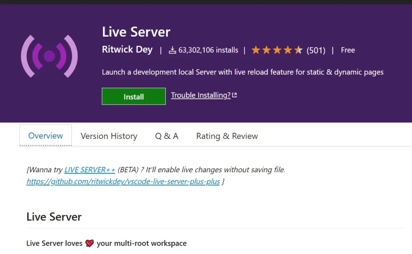This screenshot has height=254, width=412.
Task: Click the multi-root workspace sentence
Action: pyautogui.click(x=106, y=243)
